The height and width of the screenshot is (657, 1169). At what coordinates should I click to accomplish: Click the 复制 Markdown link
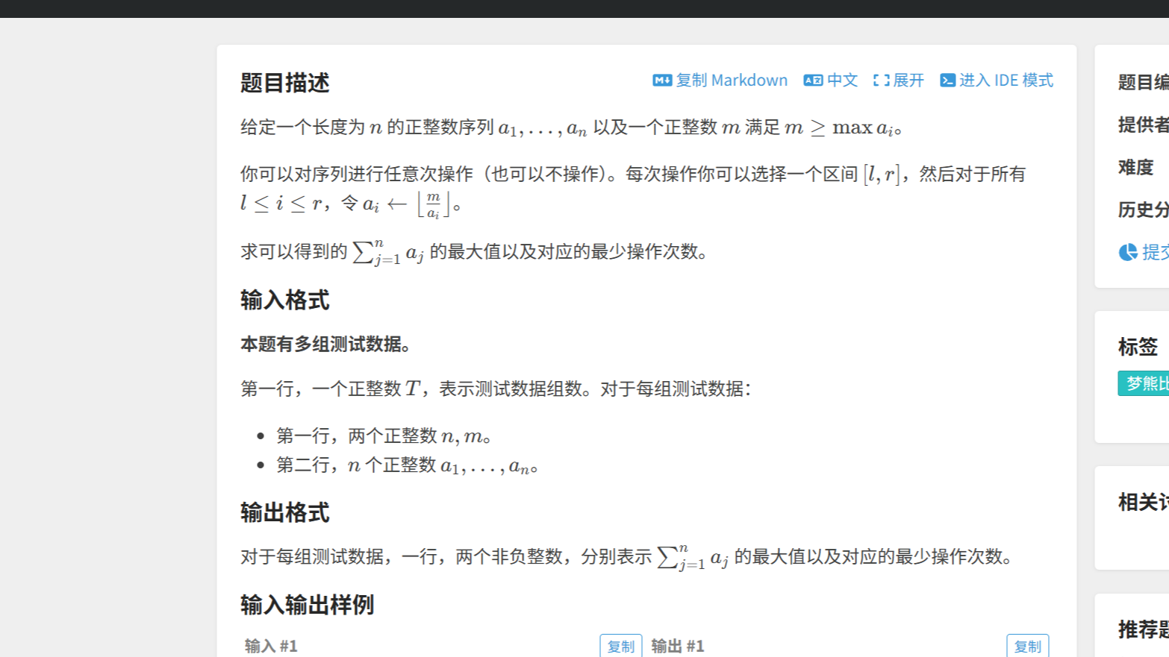coord(728,80)
